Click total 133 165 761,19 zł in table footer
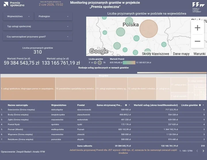 point(169,146)
